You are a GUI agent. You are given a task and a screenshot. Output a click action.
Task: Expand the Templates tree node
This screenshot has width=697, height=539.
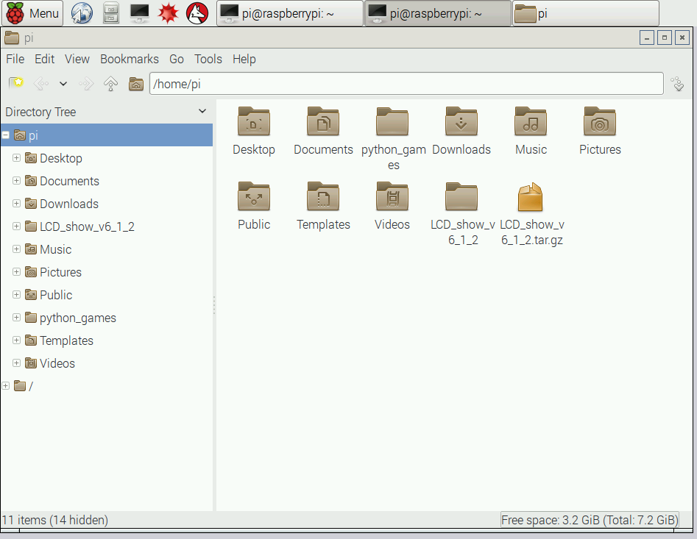click(x=16, y=340)
